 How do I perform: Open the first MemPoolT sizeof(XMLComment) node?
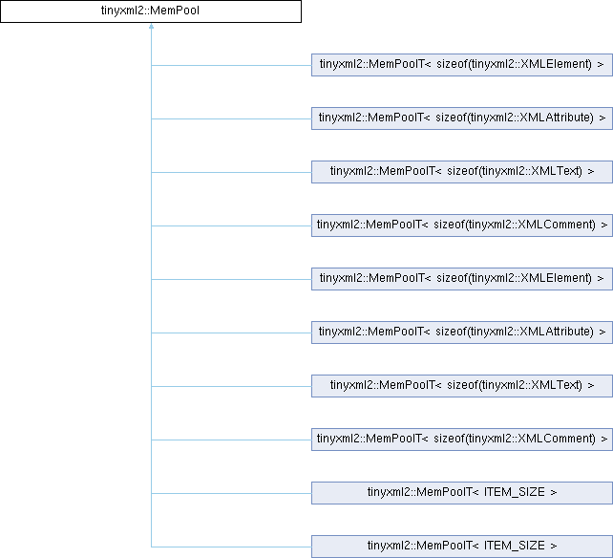[462, 225]
